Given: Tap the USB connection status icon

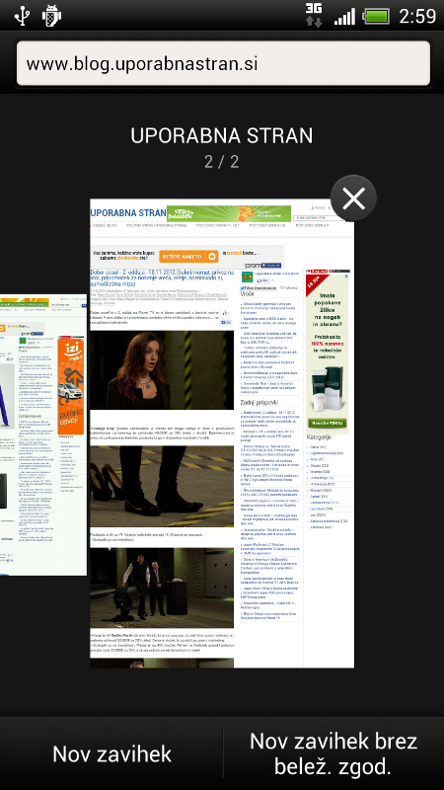Looking at the screenshot, I should (22, 15).
